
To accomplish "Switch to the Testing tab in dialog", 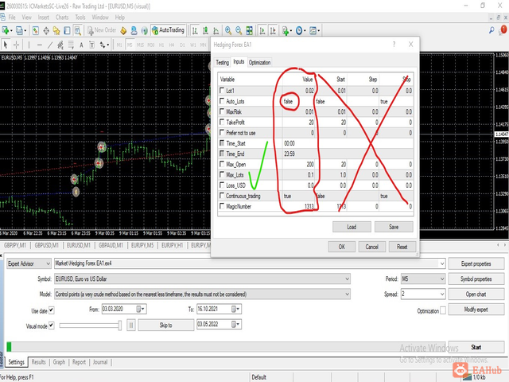I will click(x=223, y=62).
